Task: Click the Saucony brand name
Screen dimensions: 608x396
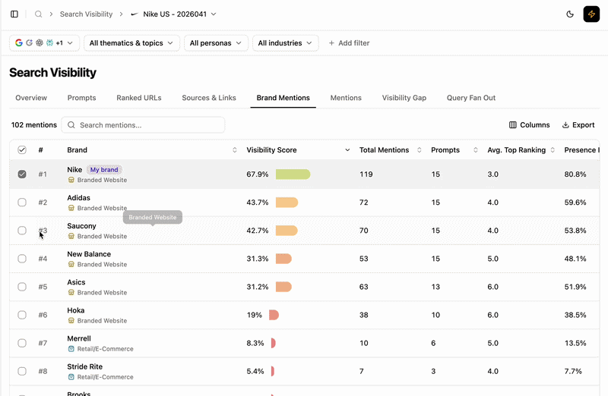Action: [81, 226]
